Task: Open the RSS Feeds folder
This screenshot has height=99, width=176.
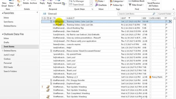Action: pos(8,67)
